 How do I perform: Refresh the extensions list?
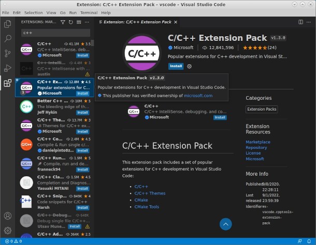(71, 22)
